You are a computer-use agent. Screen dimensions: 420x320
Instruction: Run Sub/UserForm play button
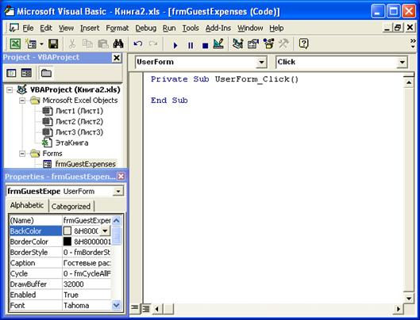point(175,45)
